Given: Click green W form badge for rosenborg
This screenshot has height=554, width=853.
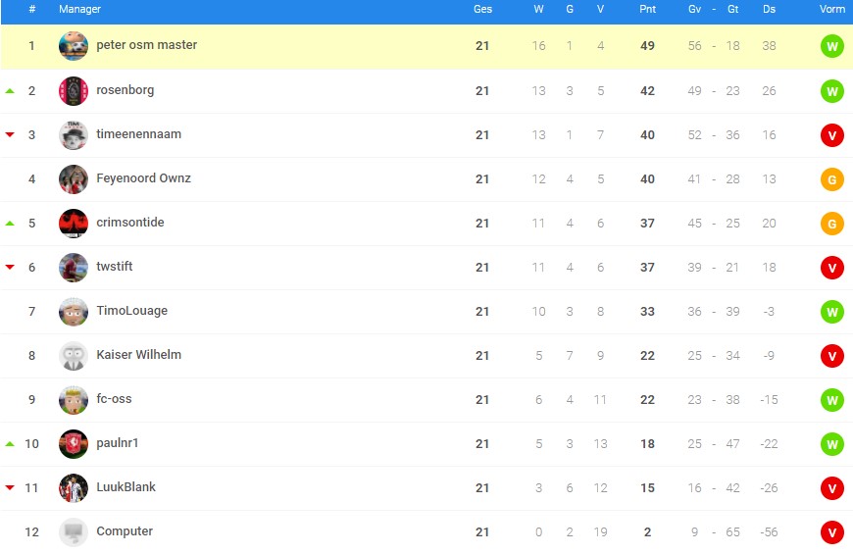Looking at the screenshot, I should click(x=831, y=91).
